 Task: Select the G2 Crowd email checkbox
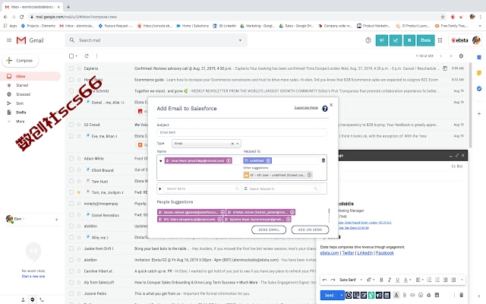71,125
